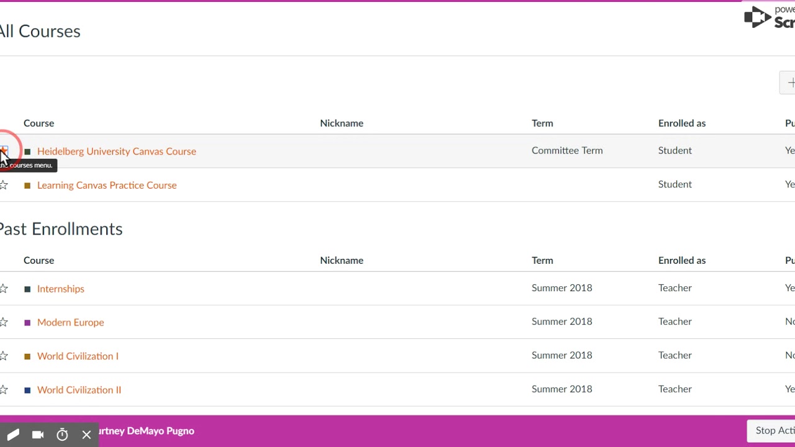Click Student in the Heidelberg course row
Screen dimensions: 795x447
pyautogui.click(x=675, y=150)
